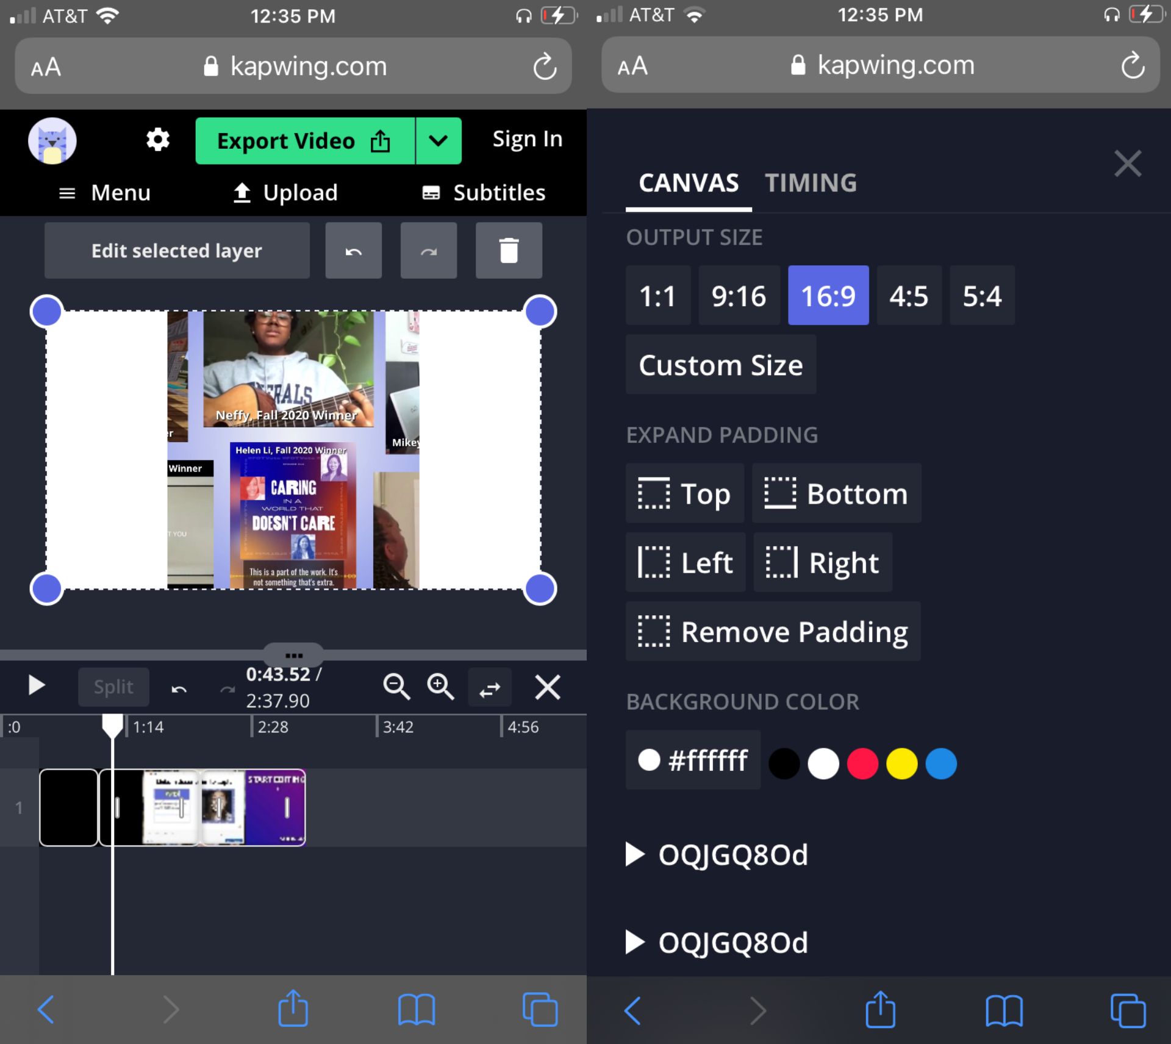Open the Export Video dropdown chevron
The height and width of the screenshot is (1044, 1171).
(x=438, y=141)
